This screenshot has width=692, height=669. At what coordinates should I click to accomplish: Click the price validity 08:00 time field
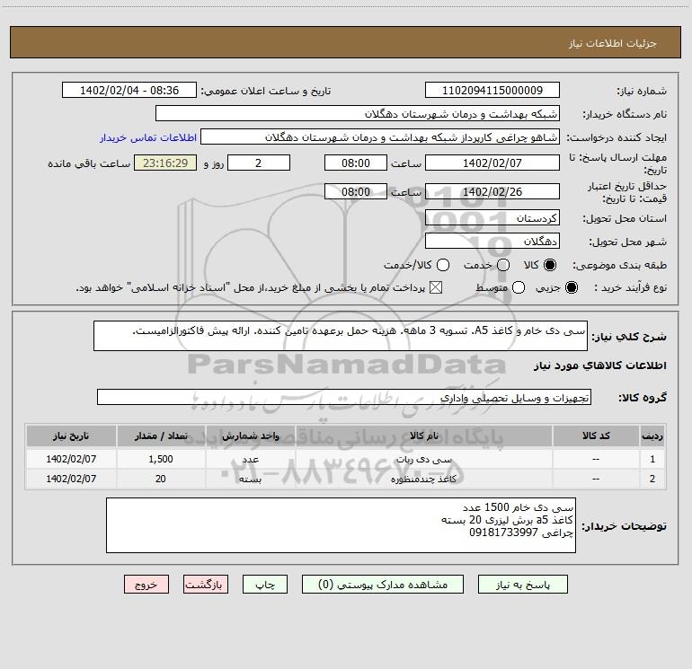tap(356, 191)
